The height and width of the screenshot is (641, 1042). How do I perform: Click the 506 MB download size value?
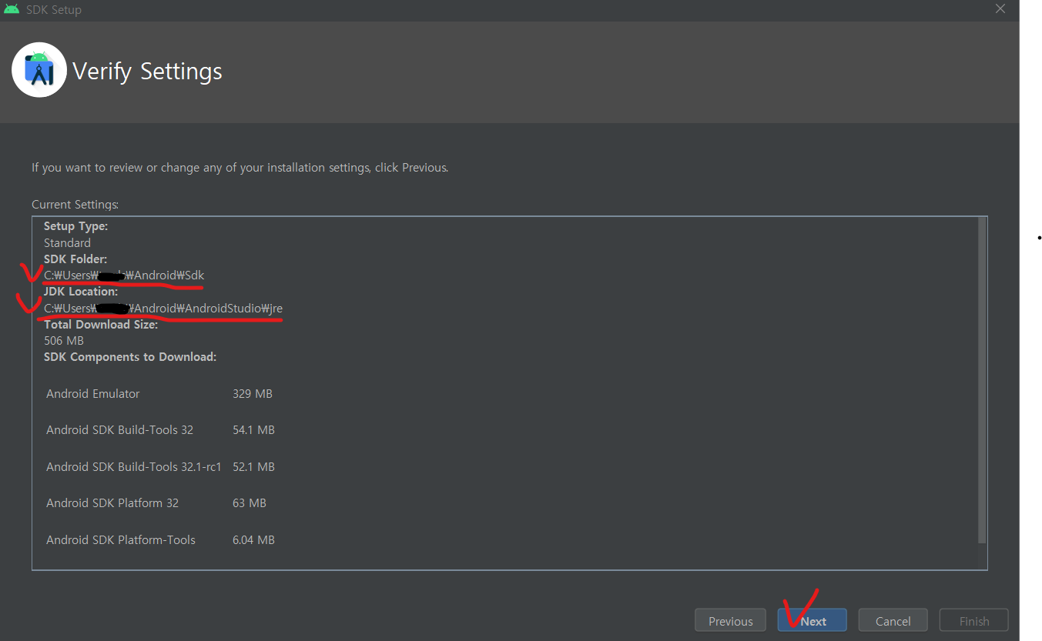point(64,340)
